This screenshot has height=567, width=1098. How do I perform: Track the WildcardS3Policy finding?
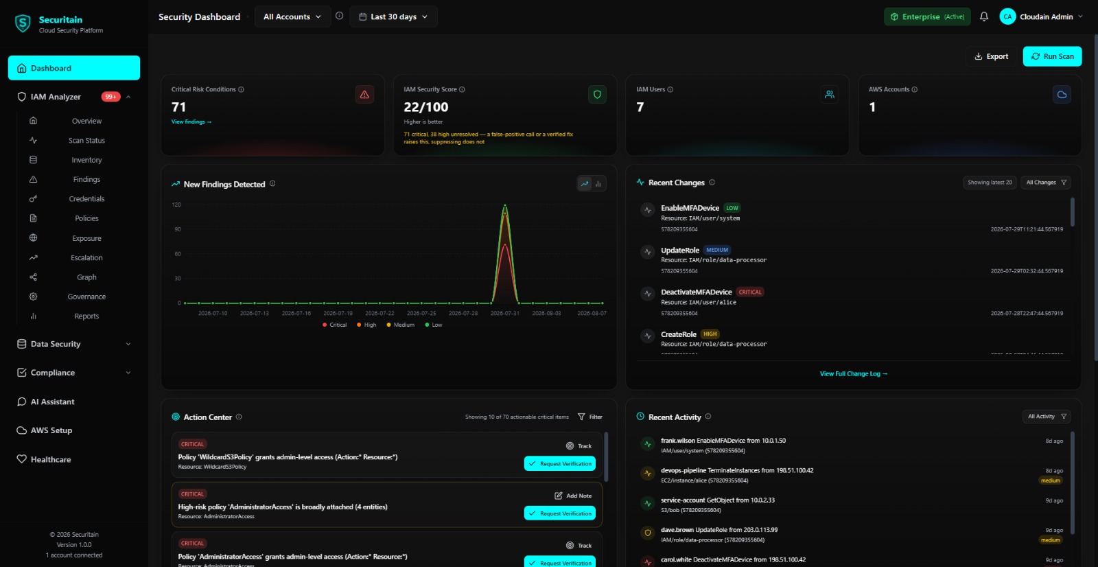pos(579,446)
